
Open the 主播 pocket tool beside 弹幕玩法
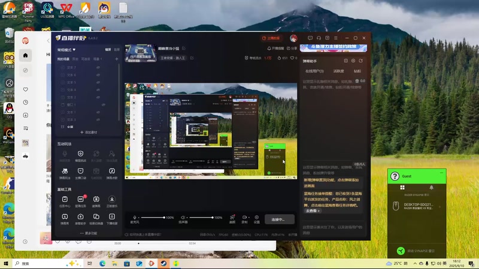[81, 173]
